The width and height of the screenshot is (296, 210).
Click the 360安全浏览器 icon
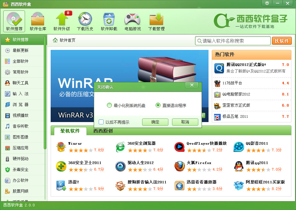coord(120,147)
